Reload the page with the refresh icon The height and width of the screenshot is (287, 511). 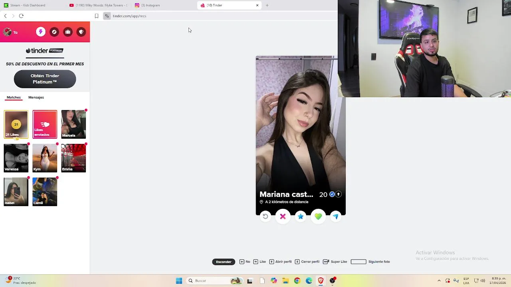click(21, 16)
